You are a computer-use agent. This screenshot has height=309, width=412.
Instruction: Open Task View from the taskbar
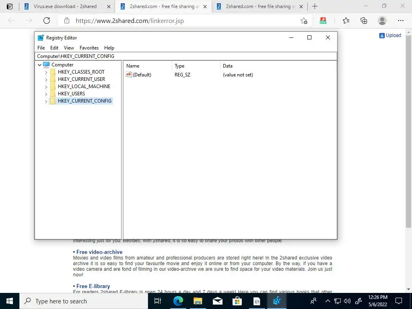(x=158, y=301)
